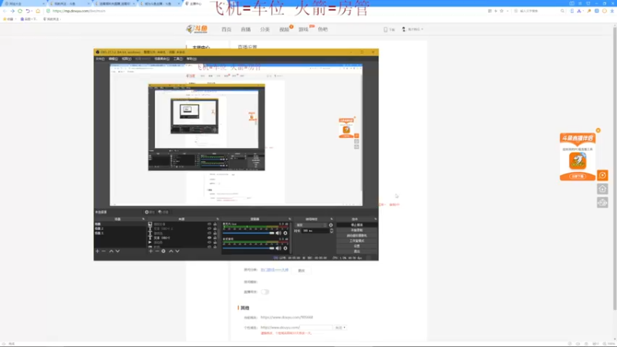Click the virtual camera button in OBS controls
Screen dimensions: 617x347
(357, 235)
